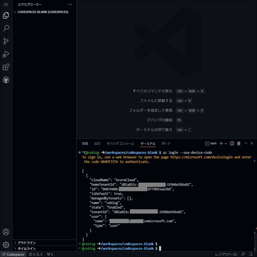Open the errors and warnings status item
This screenshot has width=257, height=257.
(x=36, y=254)
